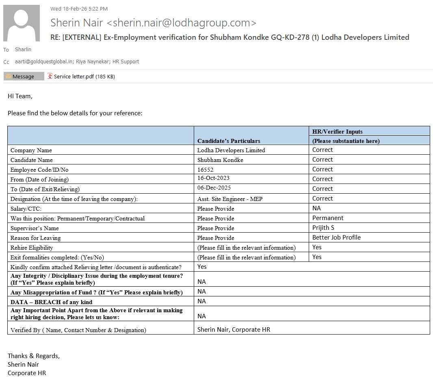
Task: Select the Message tab
Action: 24,76
